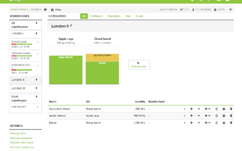Open Manage items settings link
The image size is (242, 151).
(18, 133)
